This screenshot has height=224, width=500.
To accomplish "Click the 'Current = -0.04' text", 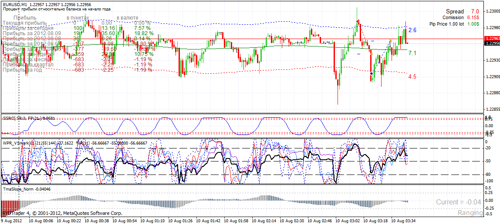I will pyautogui.click(x=459, y=202).
